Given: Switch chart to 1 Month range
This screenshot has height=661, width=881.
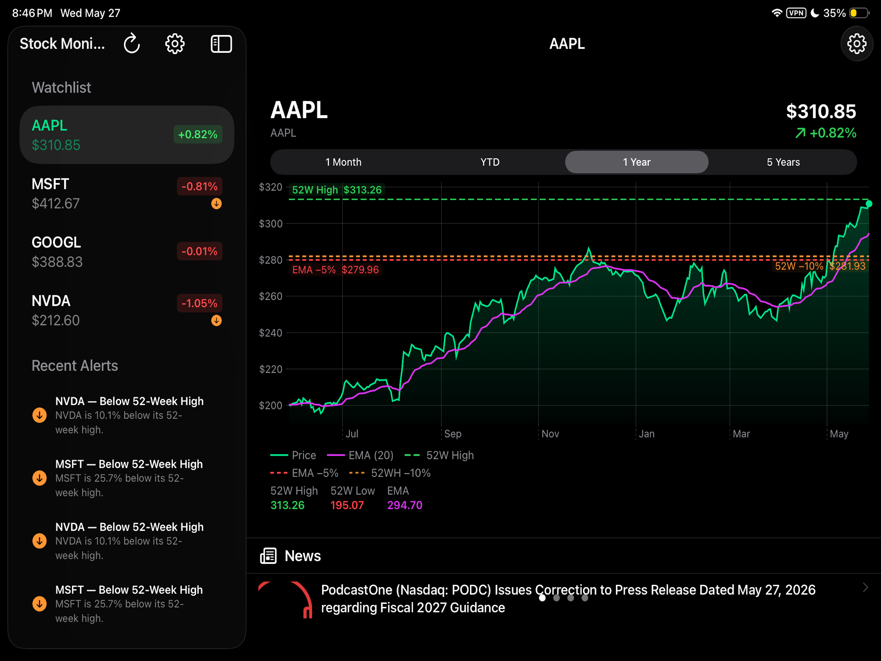Looking at the screenshot, I should point(343,162).
